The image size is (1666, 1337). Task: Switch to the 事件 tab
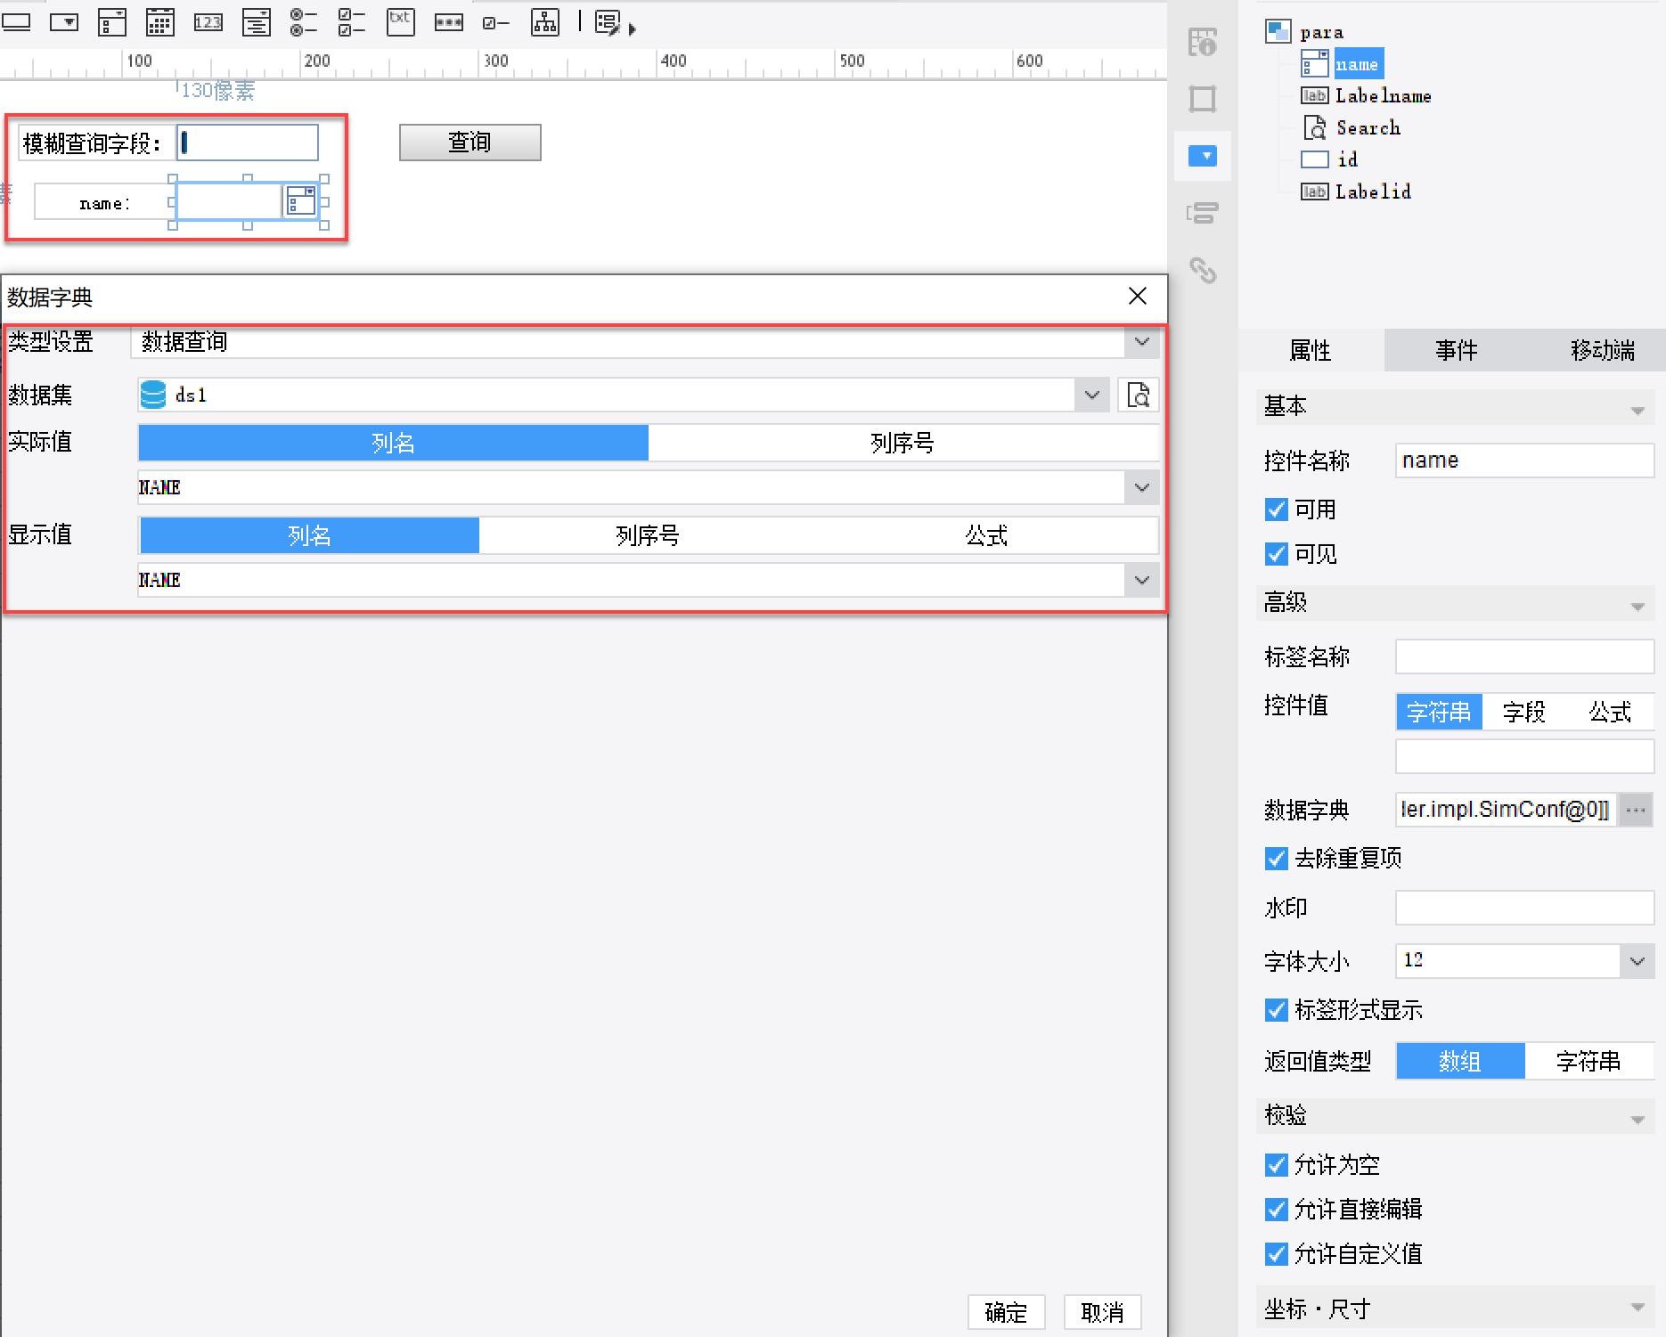[x=1457, y=350]
